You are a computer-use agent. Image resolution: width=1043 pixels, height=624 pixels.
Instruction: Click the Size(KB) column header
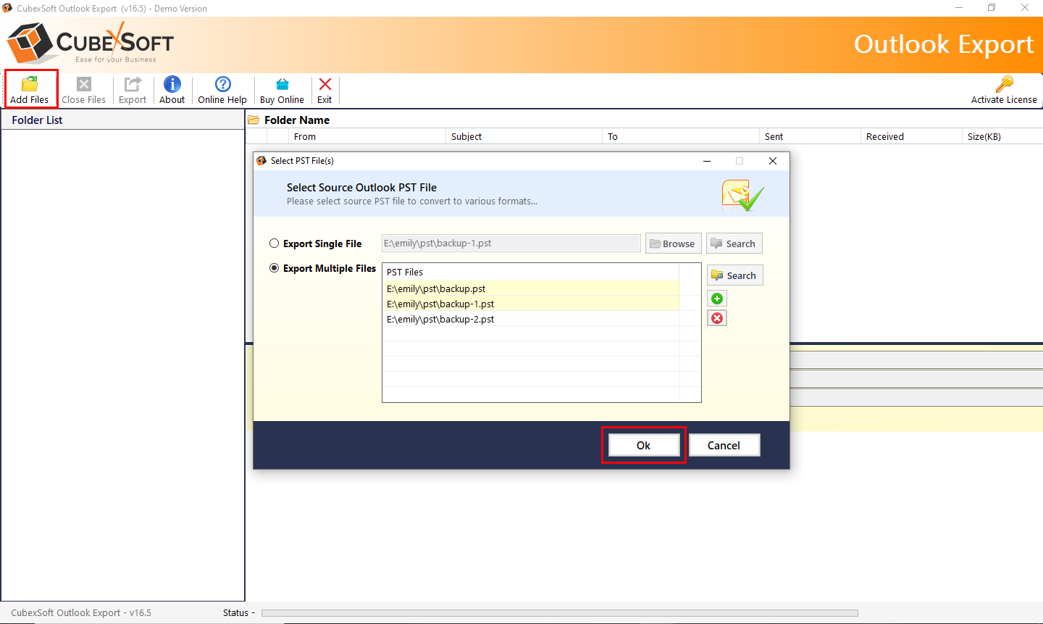pos(1002,136)
